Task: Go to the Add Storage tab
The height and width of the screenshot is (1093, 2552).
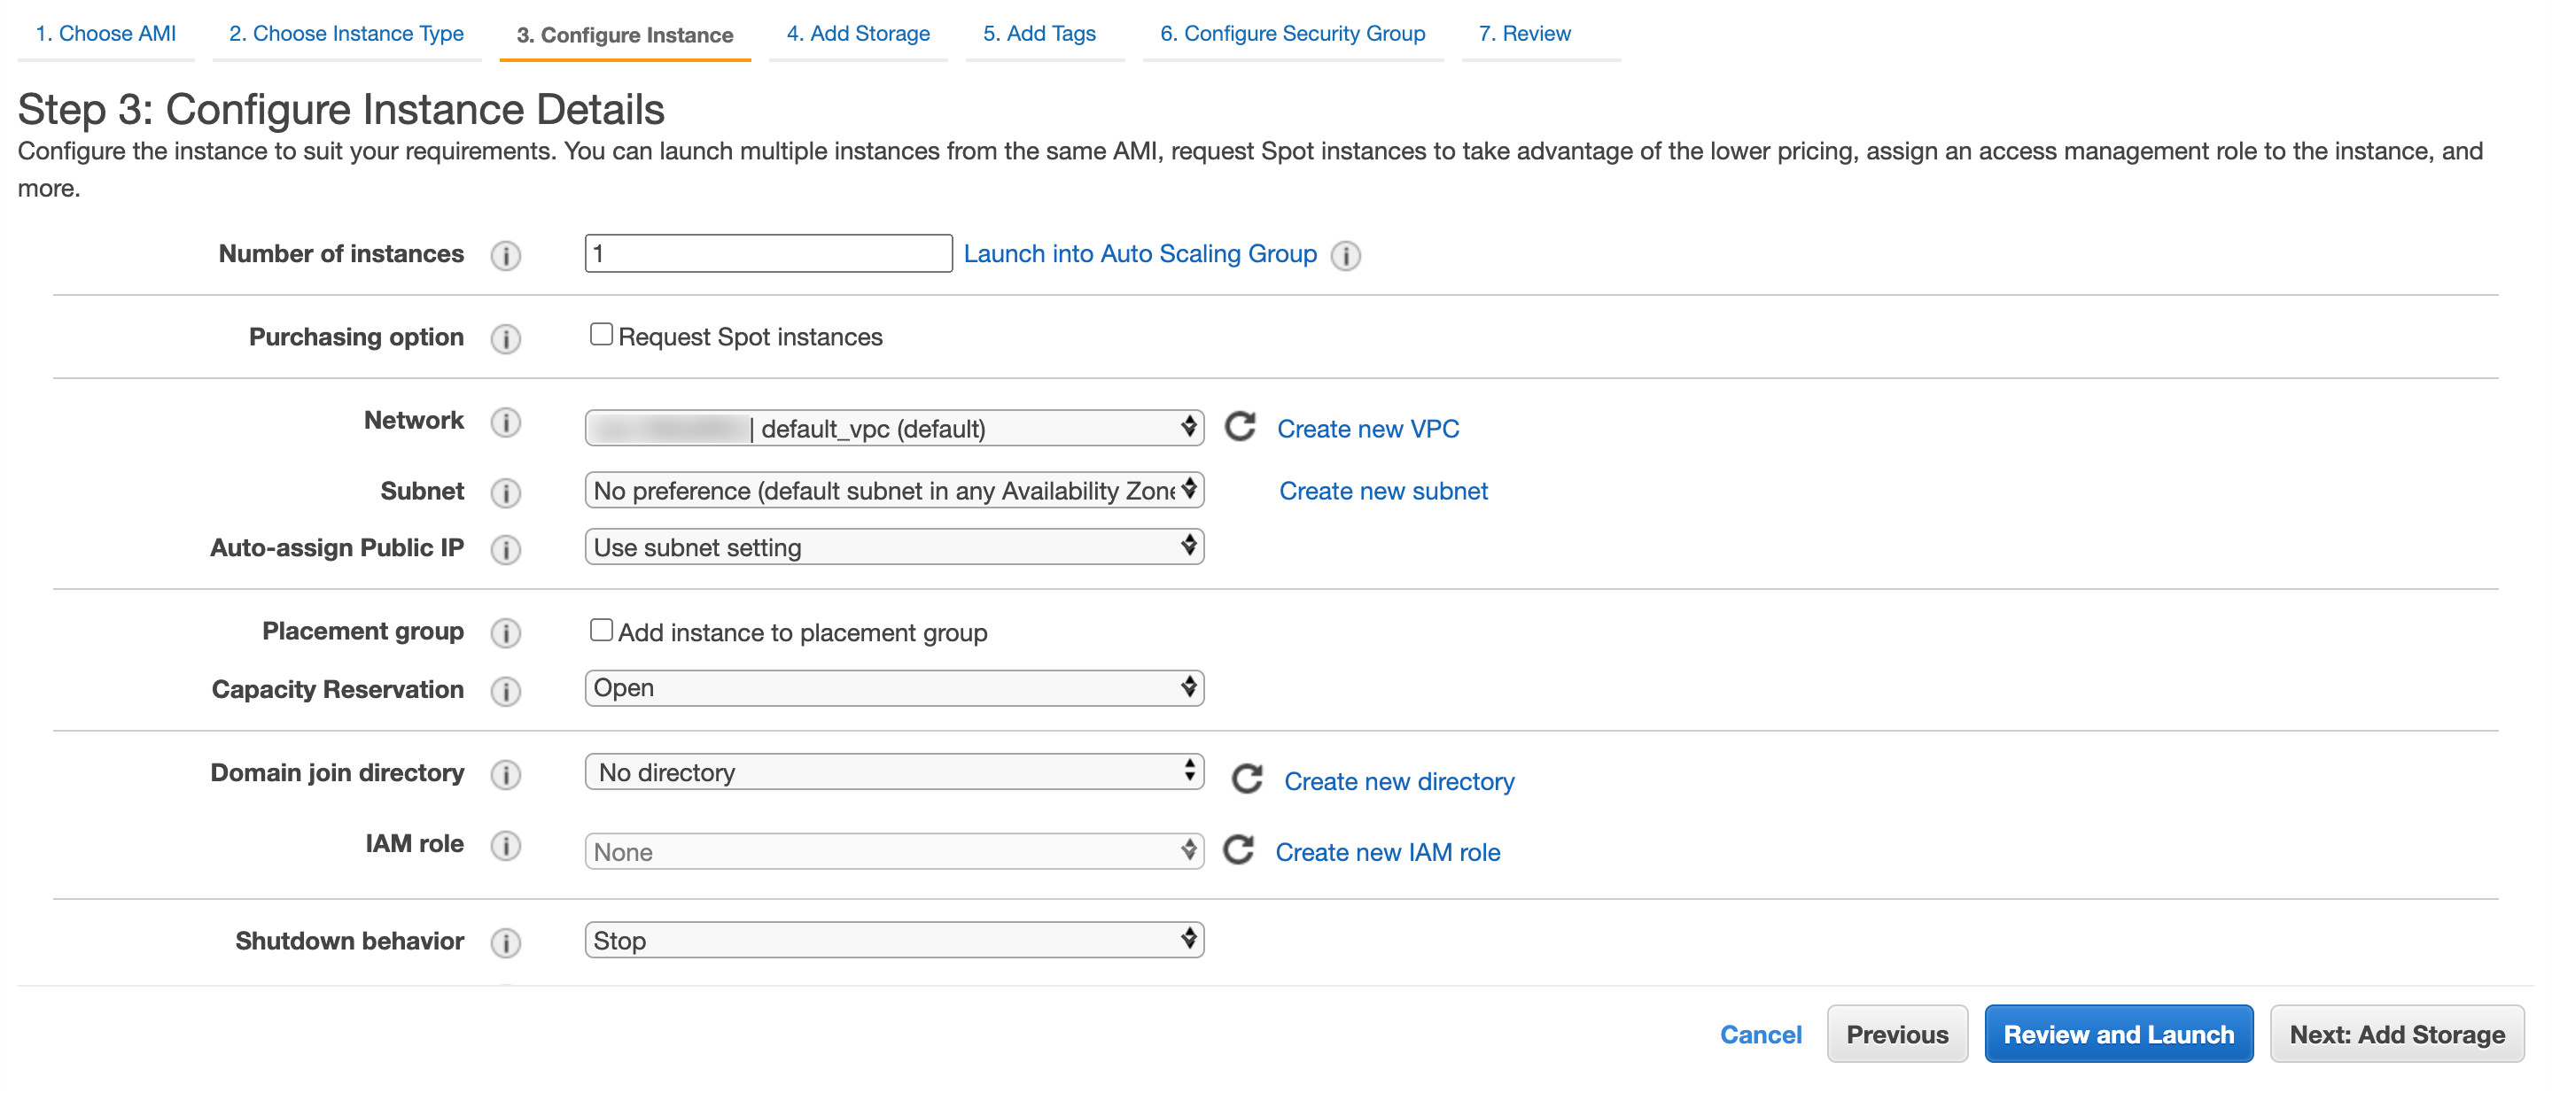Action: pos(858,34)
